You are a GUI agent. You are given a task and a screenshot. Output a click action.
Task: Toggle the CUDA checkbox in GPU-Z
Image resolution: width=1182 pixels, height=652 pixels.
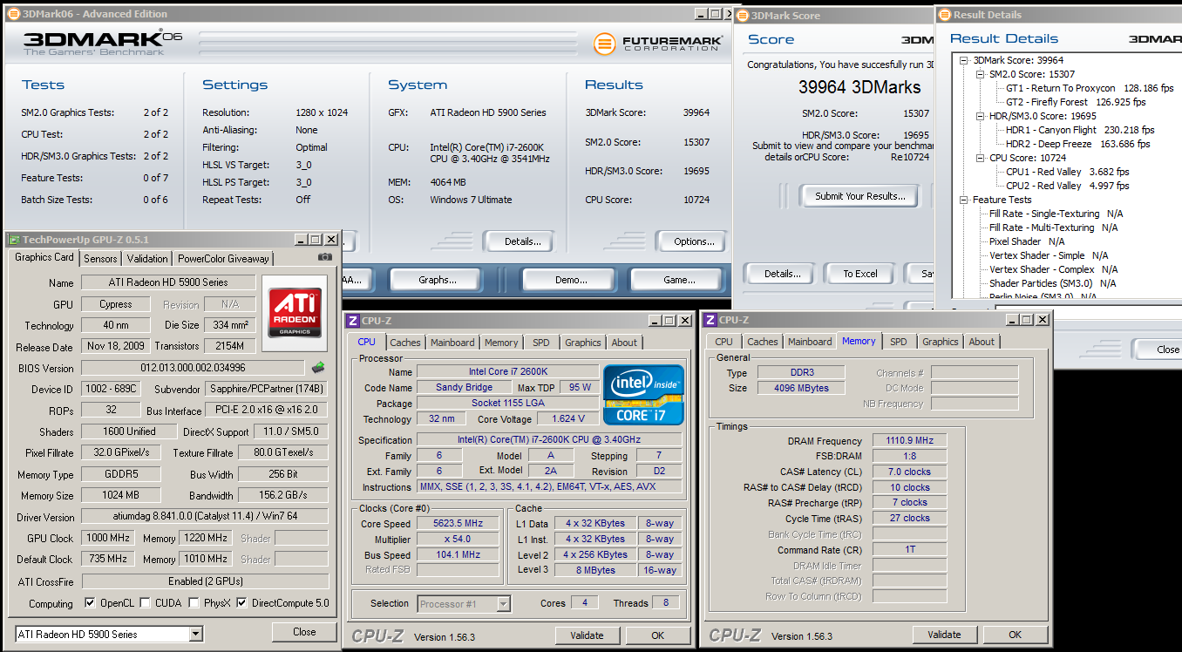[144, 603]
